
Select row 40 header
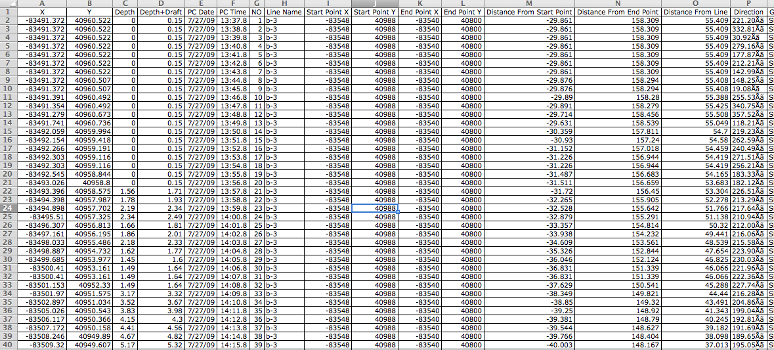(7, 345)
